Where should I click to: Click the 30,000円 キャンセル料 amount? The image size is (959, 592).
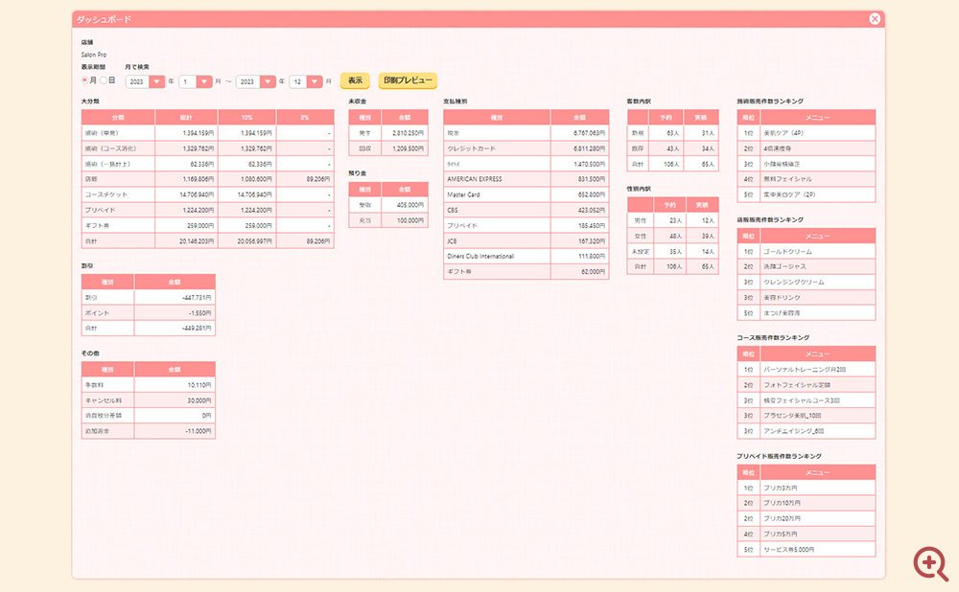199,400
